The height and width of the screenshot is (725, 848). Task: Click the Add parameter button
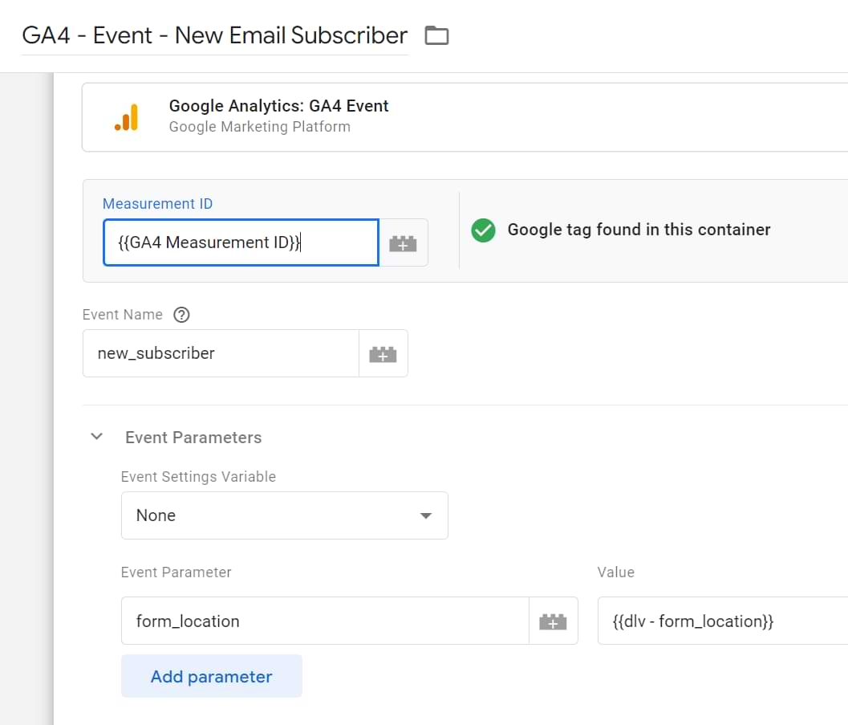point(212,677)
